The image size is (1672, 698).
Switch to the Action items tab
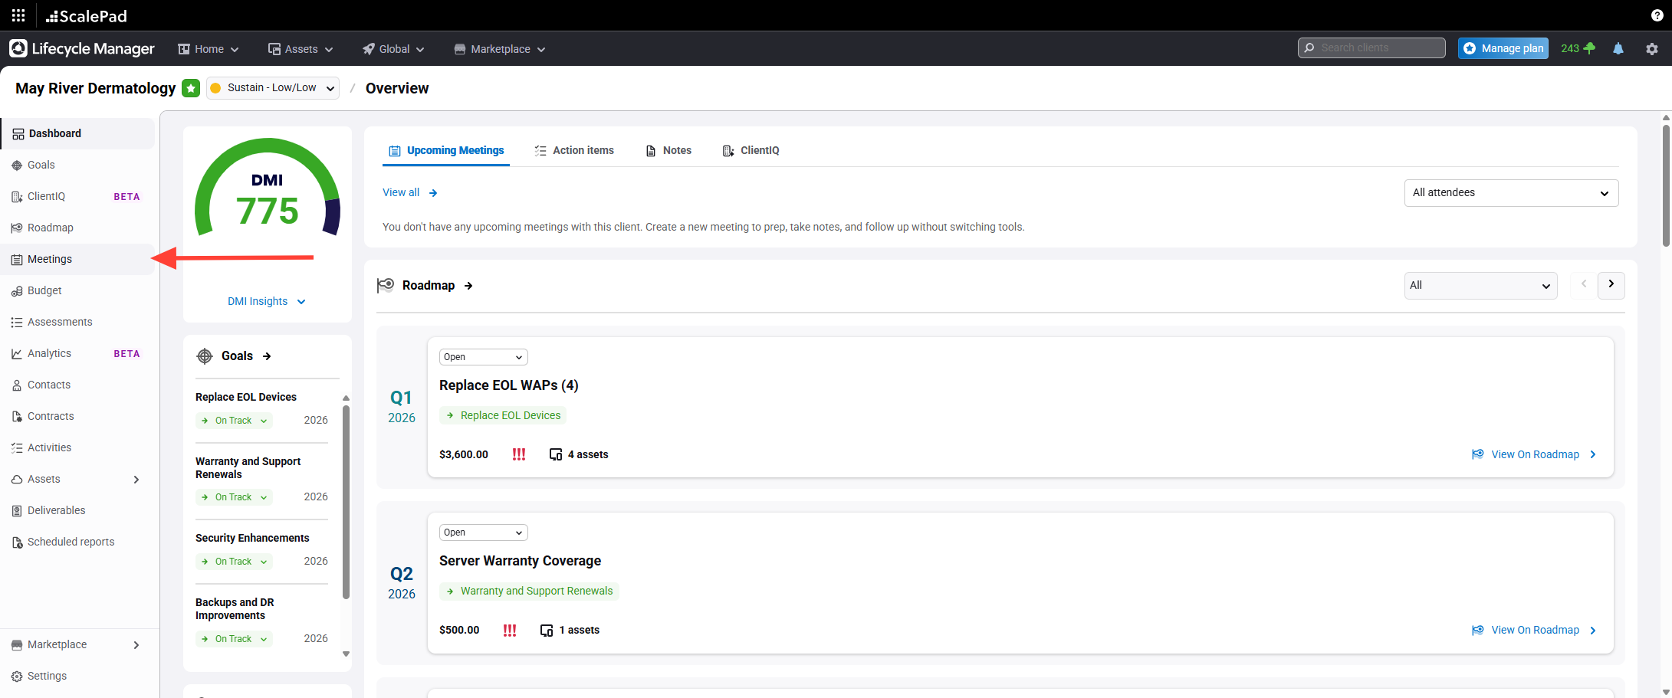click(x=574, y=150)
